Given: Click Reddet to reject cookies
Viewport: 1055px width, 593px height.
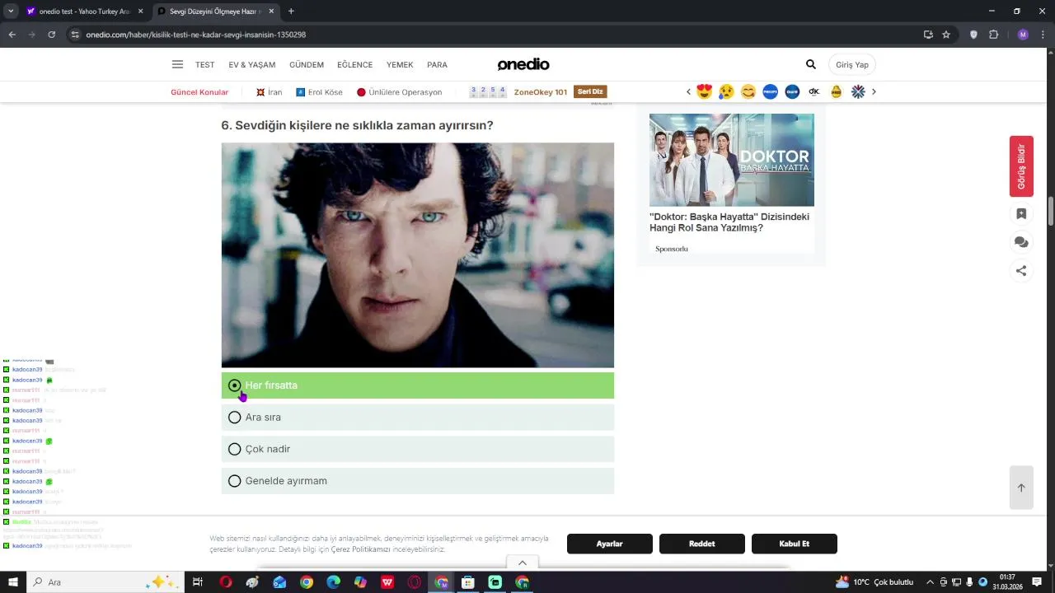Looking at the screenshot, I should pos(702,544).
